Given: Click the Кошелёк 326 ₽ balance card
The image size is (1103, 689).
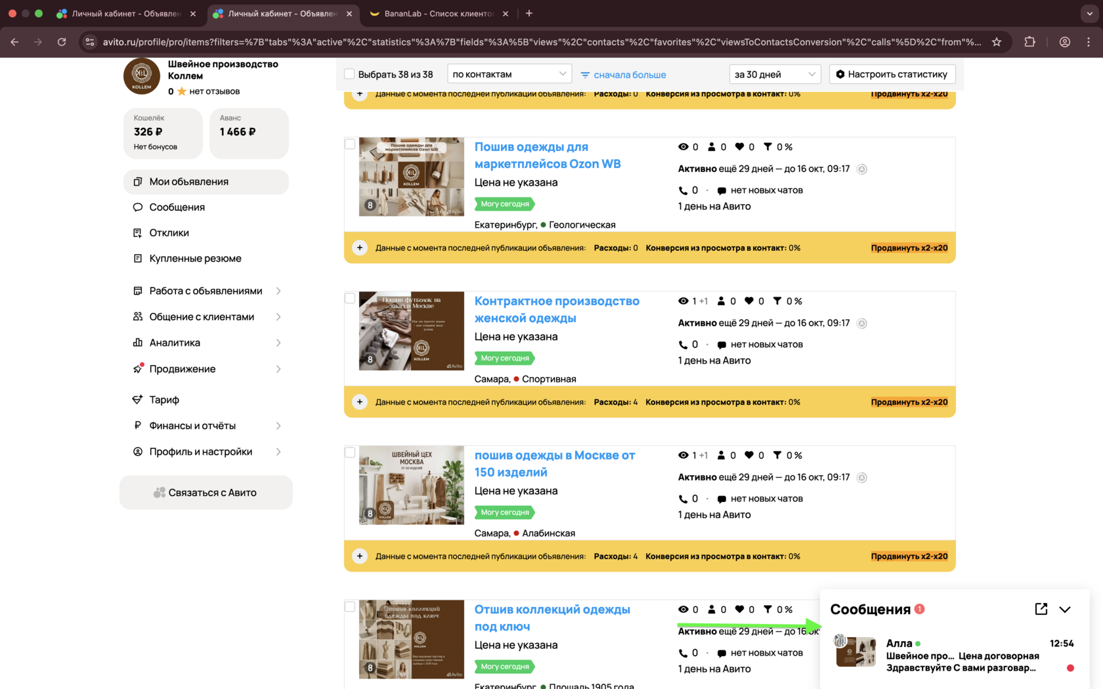Looking at the screenshot, I should click(x=163, y=133).
